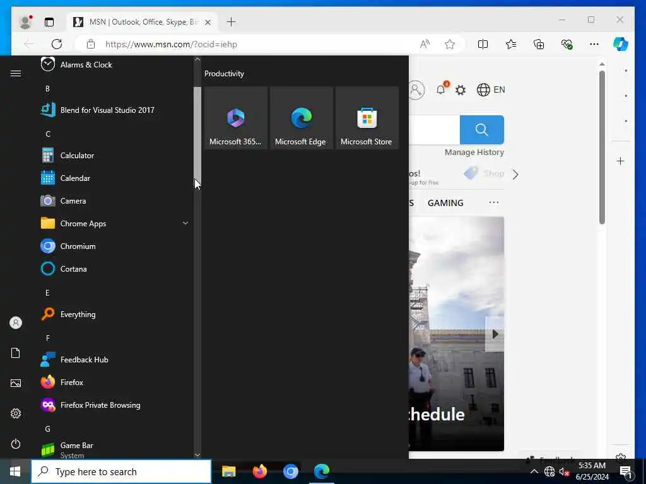Click Power button in Start sidebar
The image size is (646, 484).
click(16, 444)
